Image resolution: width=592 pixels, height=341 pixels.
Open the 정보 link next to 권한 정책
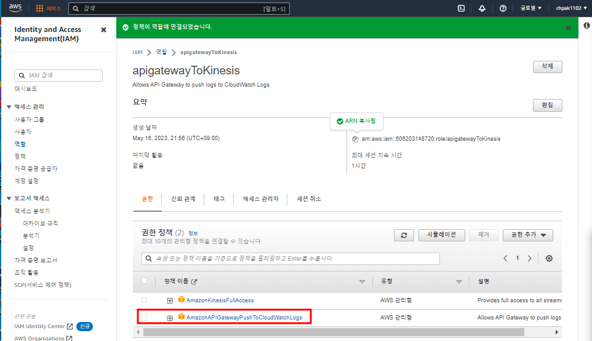click(x=193, y=233)
